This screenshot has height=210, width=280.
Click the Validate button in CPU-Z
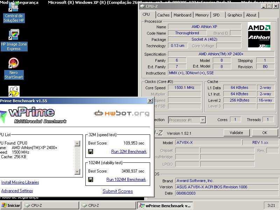click(x=237, y=133)
